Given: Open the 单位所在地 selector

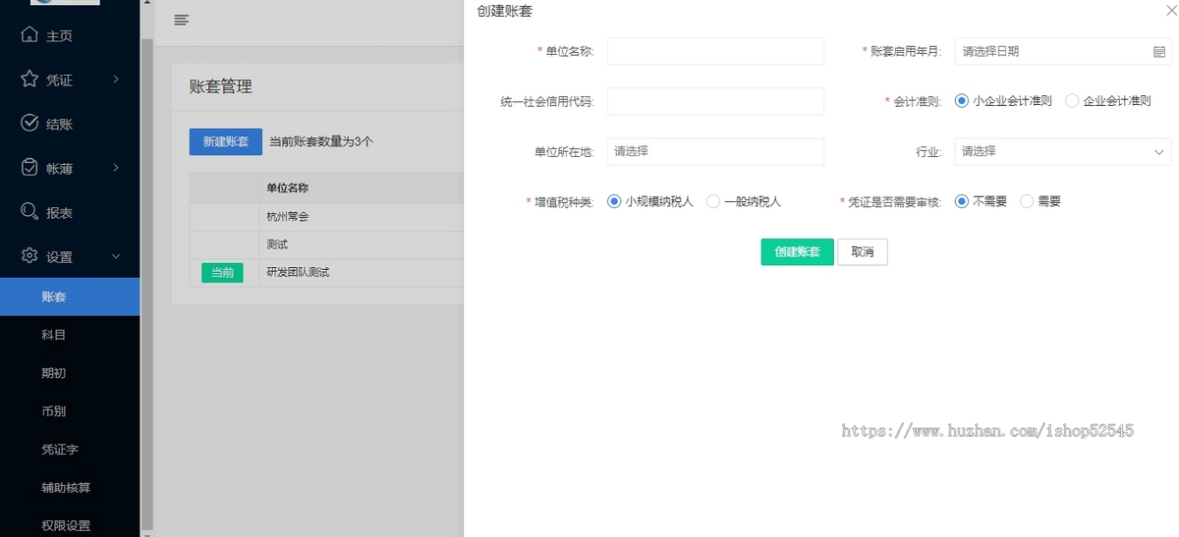Looking at the screenshot, I should coord(715,151).
